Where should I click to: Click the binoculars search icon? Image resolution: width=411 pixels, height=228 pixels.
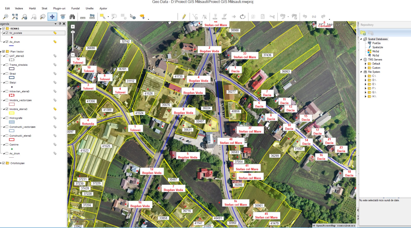(x=72, y=17)
